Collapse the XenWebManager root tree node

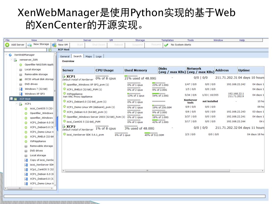tap(6, 54)
